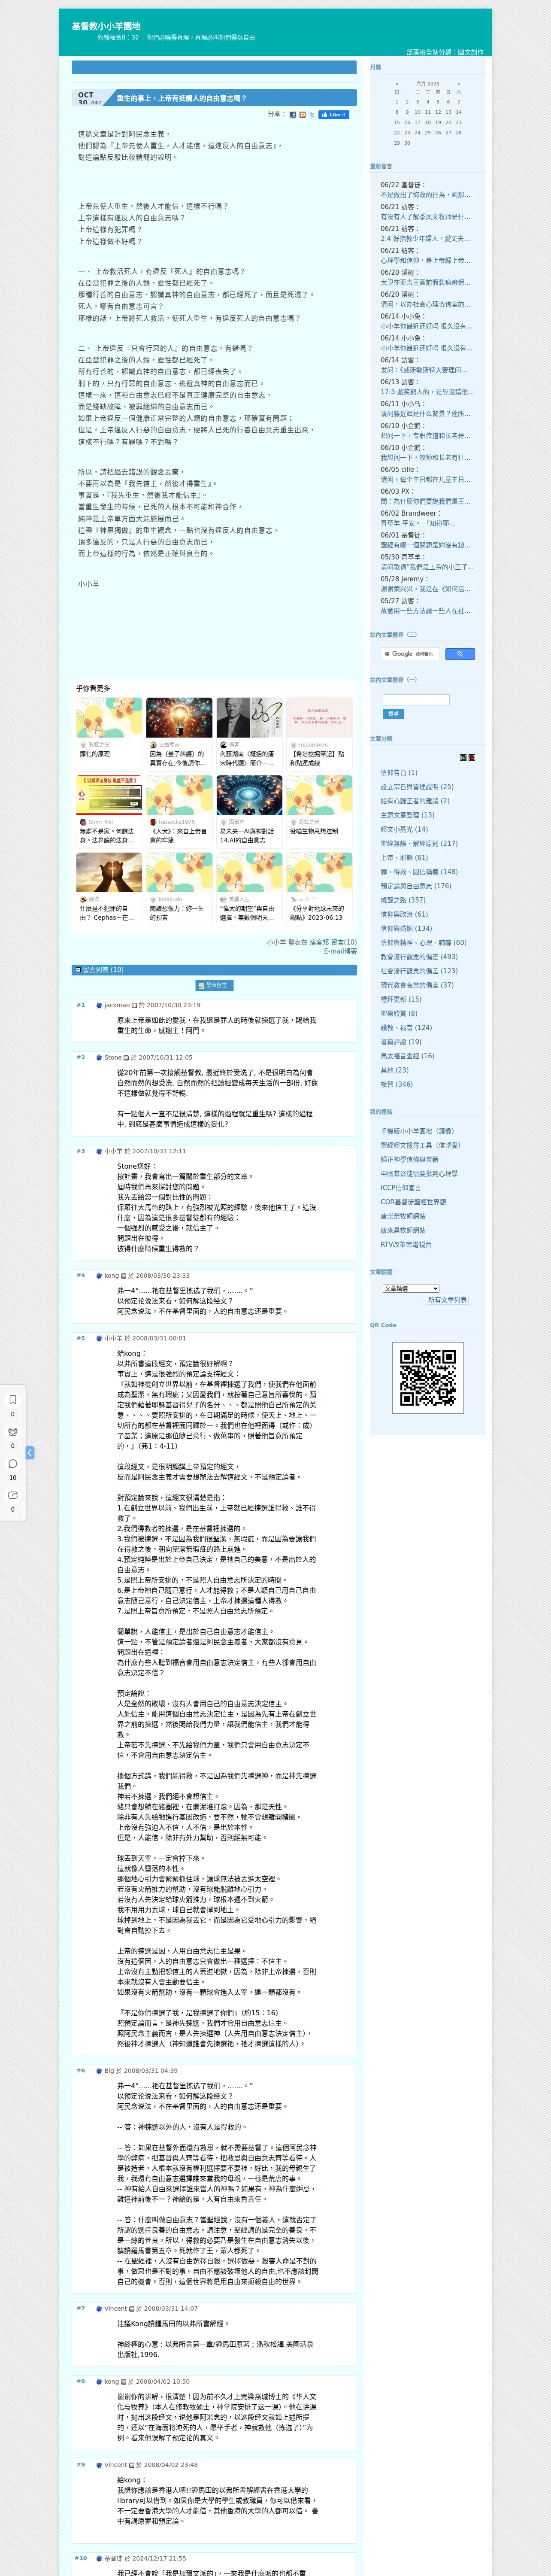Click comment permalink #8
This screenshot has height=2576, width=551.
(81, 2381)
